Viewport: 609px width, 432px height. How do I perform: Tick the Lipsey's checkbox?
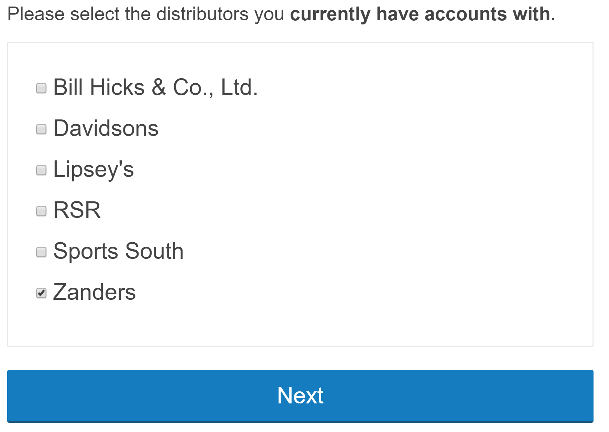(x=41, y=170)
